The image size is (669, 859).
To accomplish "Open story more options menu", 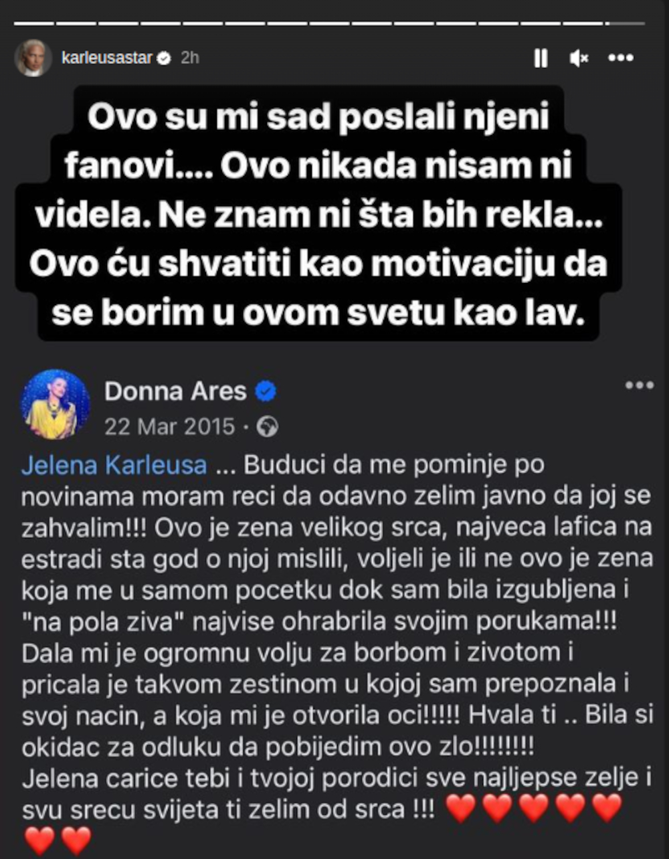I will pyautogui.click(x=620, y=58).
